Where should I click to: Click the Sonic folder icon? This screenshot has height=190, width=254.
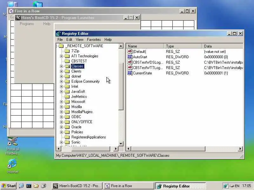(67, 142)
